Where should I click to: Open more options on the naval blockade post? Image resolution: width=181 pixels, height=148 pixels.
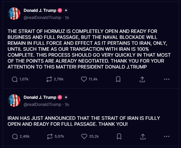coord(166,79)
